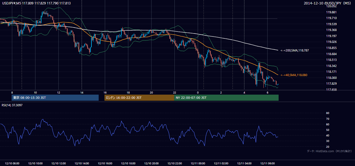This screenshot has height=166, width=355.
Task: Click the RSI axis level 60
Action: coord(327,124)
